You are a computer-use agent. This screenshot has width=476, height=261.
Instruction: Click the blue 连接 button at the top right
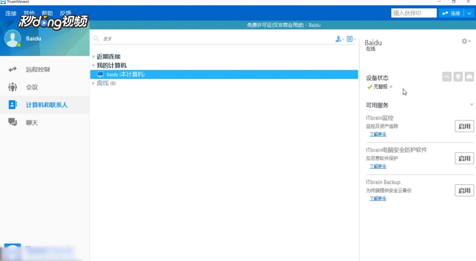tap(451, 13)
